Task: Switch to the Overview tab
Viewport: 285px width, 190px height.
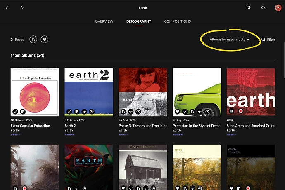Action: pos(104,21)
